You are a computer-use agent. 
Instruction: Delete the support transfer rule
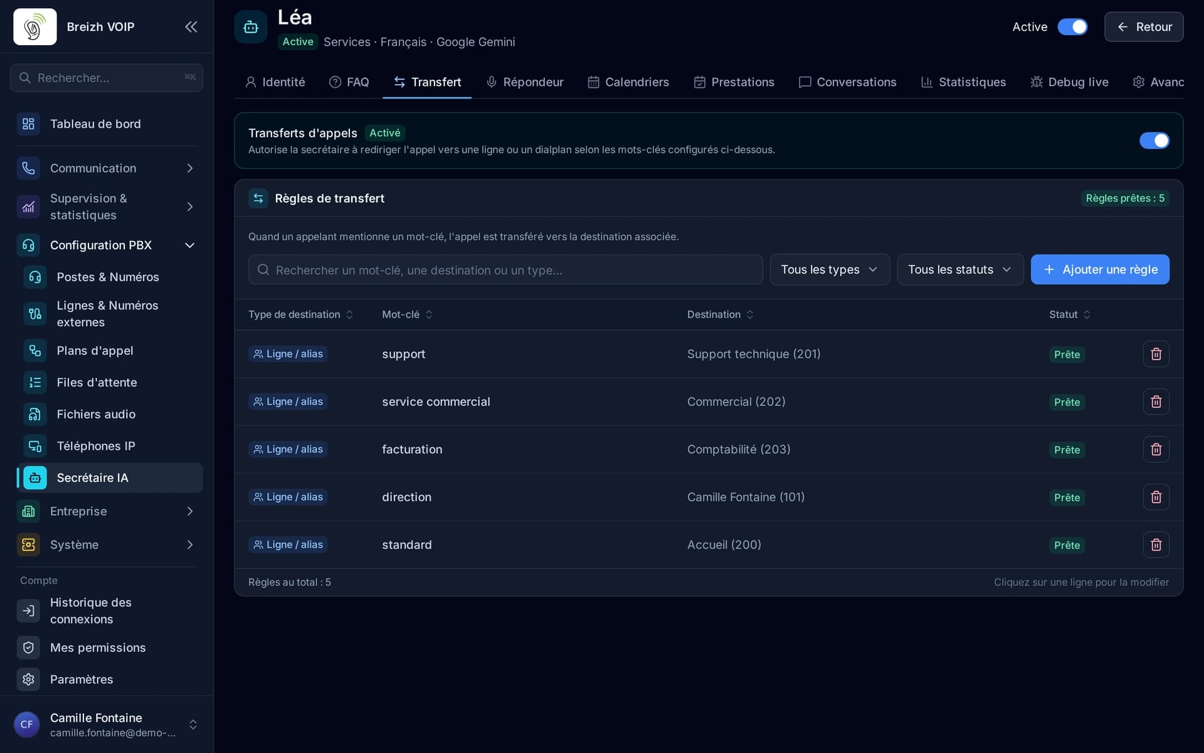[1156, 354]
